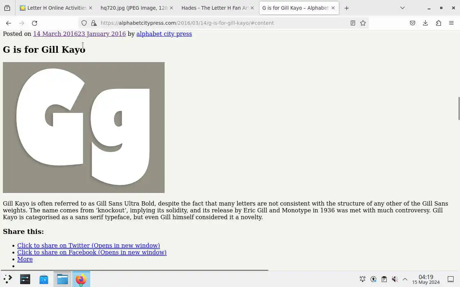Expand the hidden system tray icons arrow
This screenshot has width=460, height=287.
(405, 279)
